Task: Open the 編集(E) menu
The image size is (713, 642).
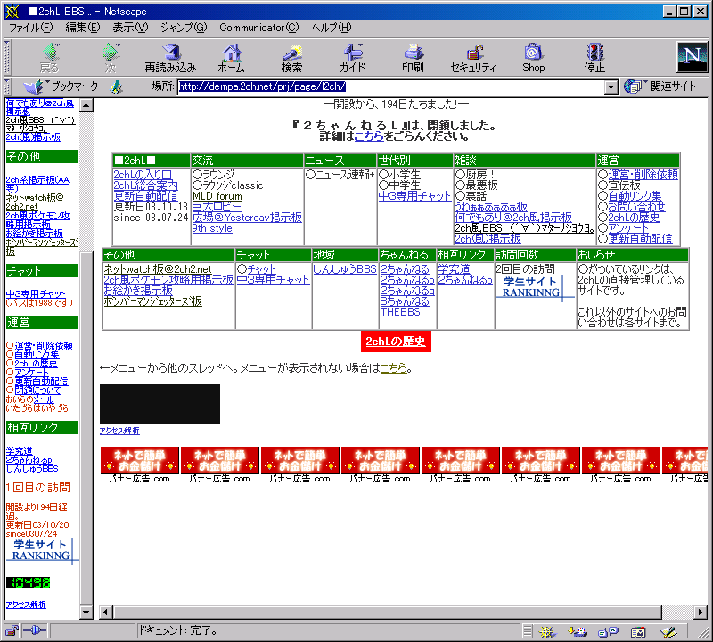Action: pyautogui.click(x=82, y=28)
